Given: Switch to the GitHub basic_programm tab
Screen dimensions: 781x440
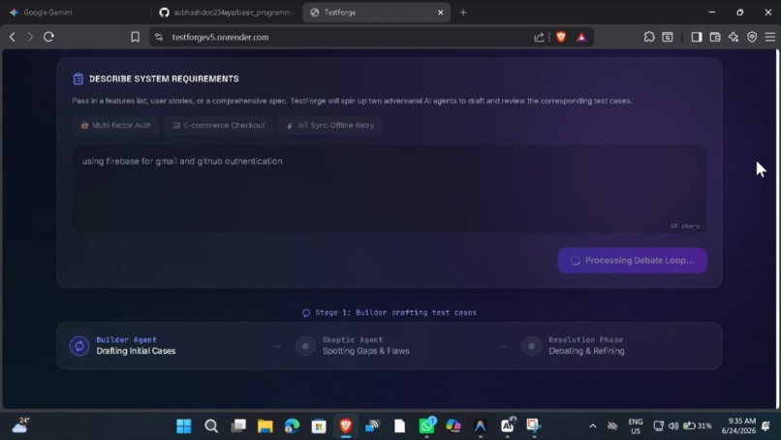Looking at the screenshot, I should 227,13.
